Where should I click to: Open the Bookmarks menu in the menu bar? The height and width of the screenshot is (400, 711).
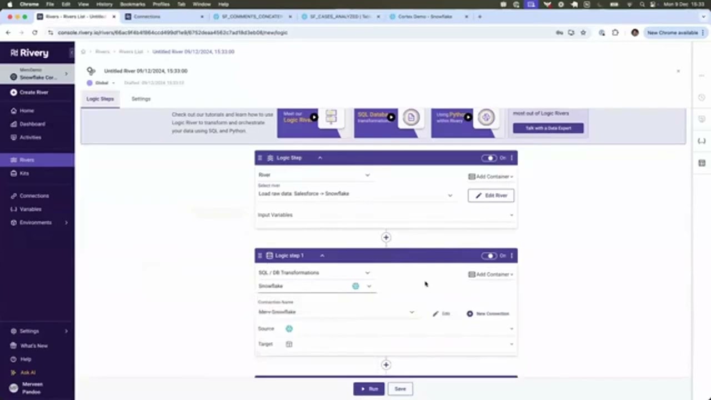(132, 4)
